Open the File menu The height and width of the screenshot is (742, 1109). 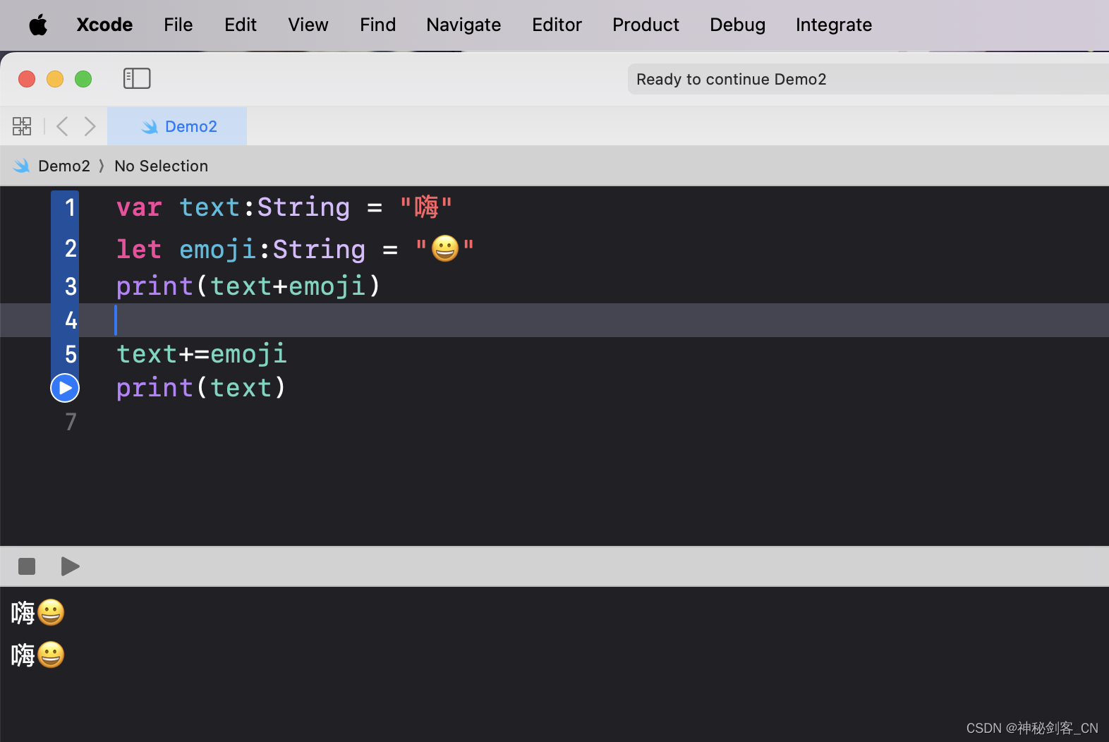coord(178,25)
